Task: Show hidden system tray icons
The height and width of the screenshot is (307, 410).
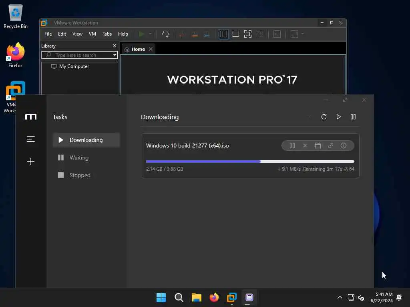Action: click(340, 297)
